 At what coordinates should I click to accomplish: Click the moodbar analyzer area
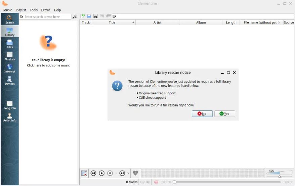tap(202, 173)
